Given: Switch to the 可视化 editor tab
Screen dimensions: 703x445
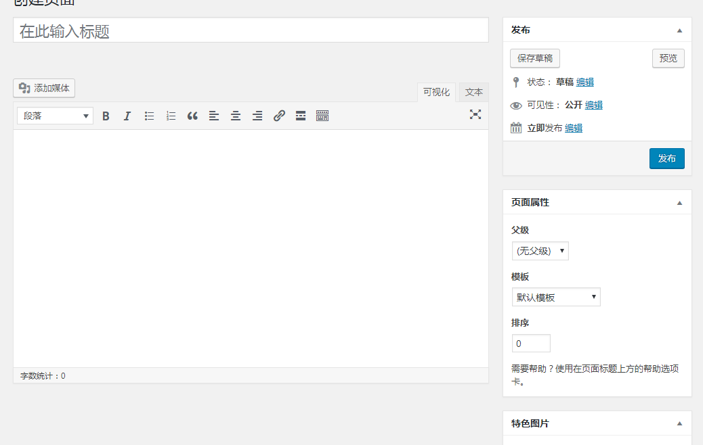Looking at the screenshot, I should 436,92.
